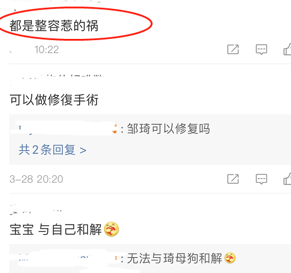Open commenter name above 可以做修復手術
The width and height of the screenshot is (291, 273).
click(57, 78)
